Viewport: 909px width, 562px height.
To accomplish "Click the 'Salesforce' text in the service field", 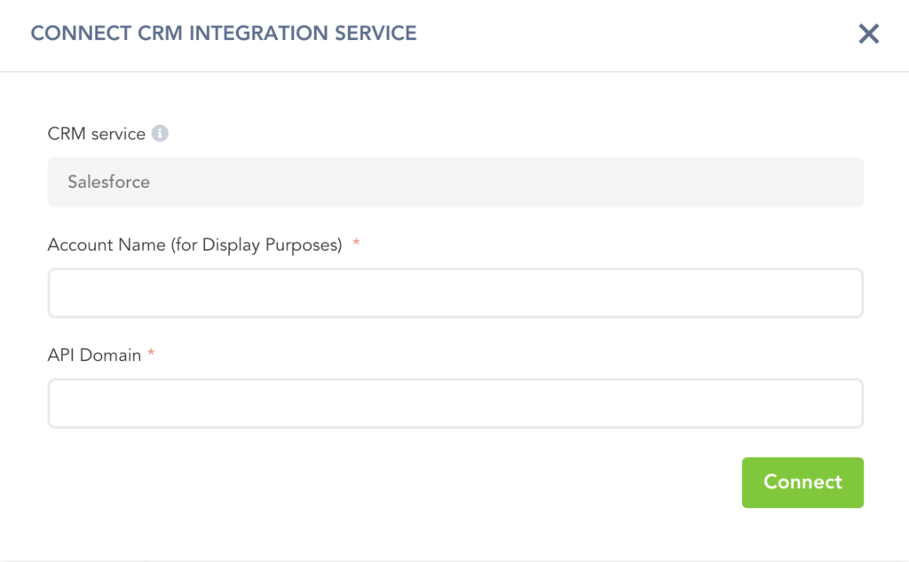I will pos(109,182).
